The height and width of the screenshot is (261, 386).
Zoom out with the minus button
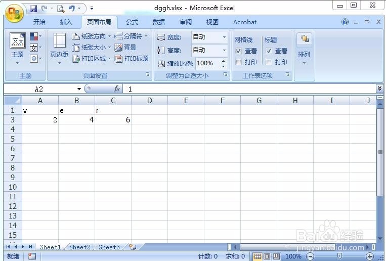coord(311,256)
